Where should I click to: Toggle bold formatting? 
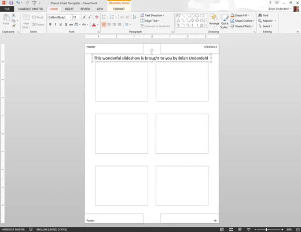coord(50,24)
